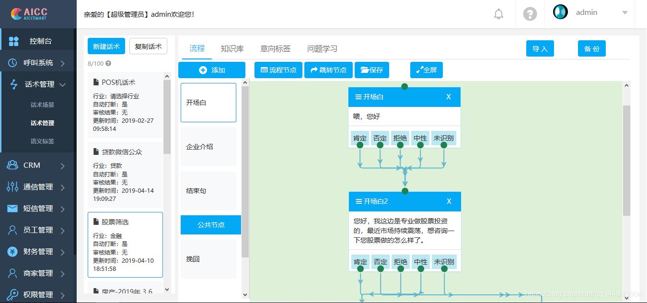Switch to the 知识库 tab
The width and height of the screenshot is (647, 303).
click(x=233, y=48)
